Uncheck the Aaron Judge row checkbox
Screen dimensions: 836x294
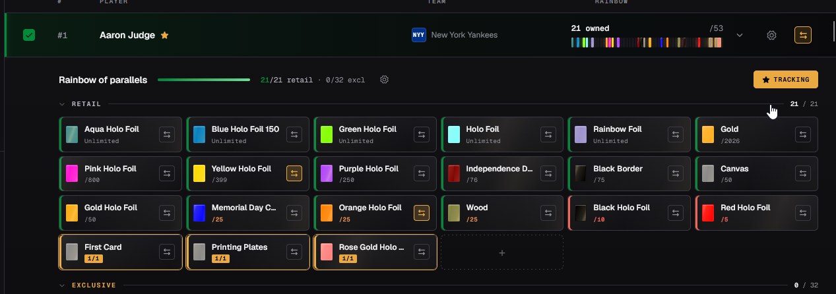coord(29,35)
